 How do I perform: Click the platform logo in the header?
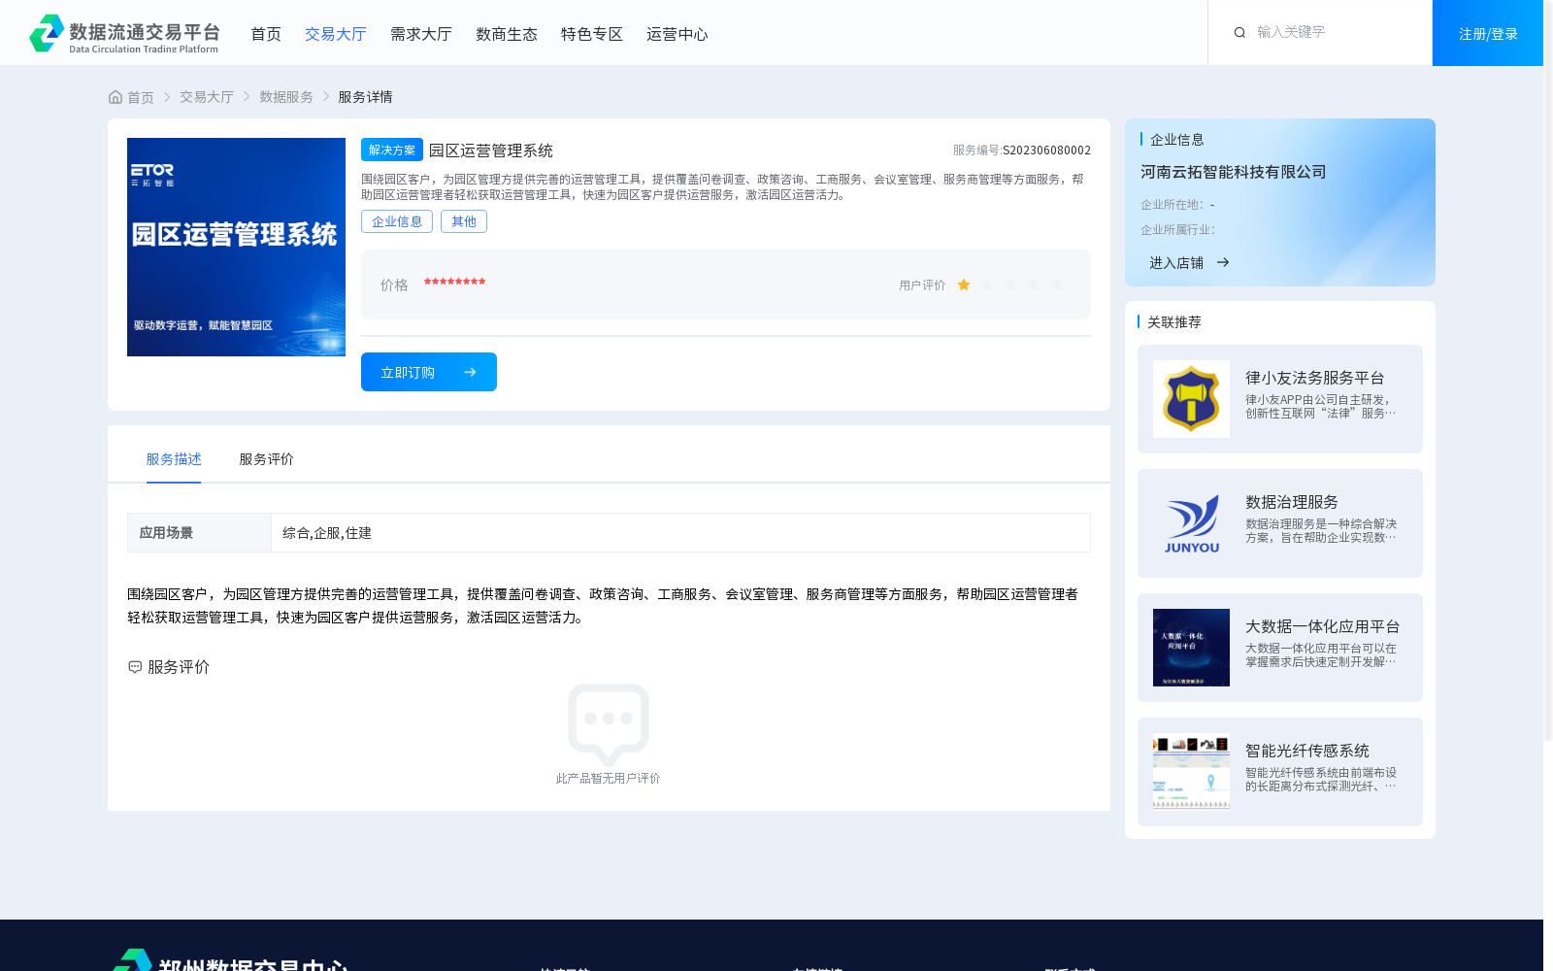124,33
